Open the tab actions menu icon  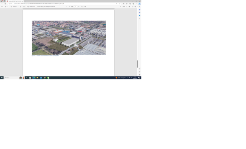[x=4, y=1]
